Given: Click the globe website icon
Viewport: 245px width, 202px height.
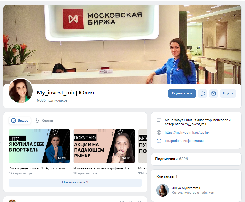Looking at the screenshot, I should point(159,133).
